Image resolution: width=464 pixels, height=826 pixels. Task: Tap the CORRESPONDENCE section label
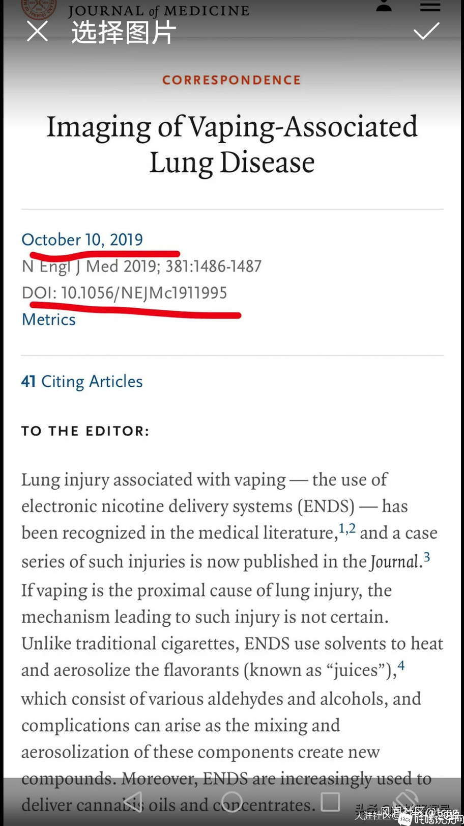coord(231,80)
